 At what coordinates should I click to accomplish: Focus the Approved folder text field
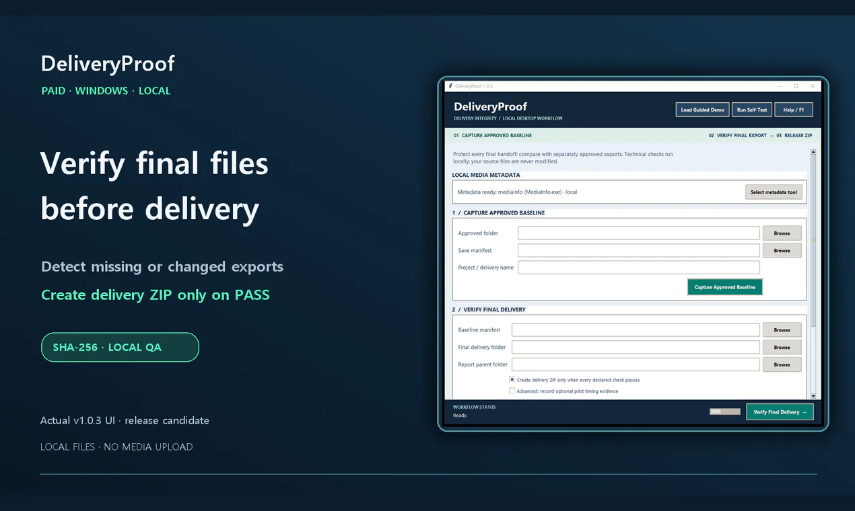[639, 233]
